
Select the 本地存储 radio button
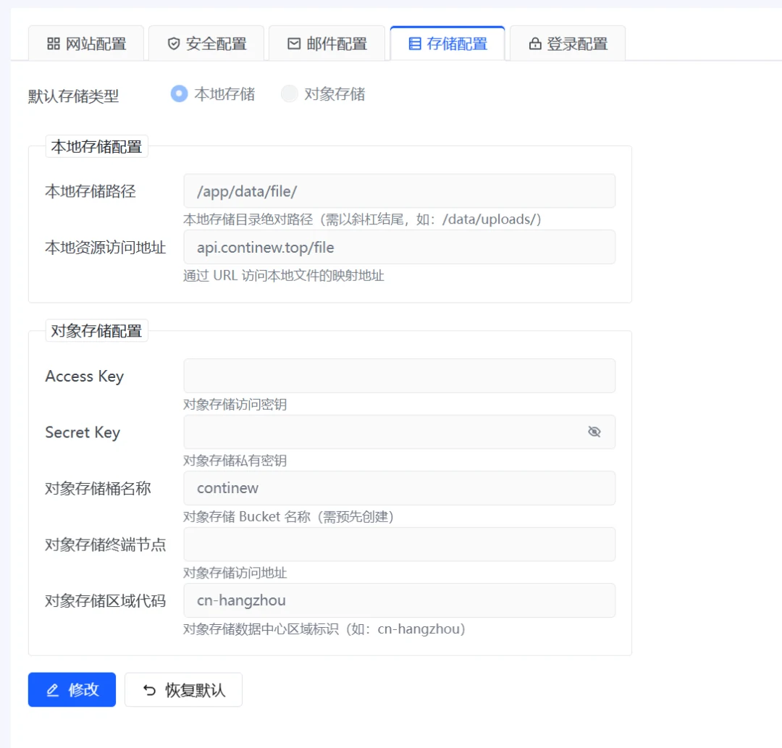tap(179, 93)
